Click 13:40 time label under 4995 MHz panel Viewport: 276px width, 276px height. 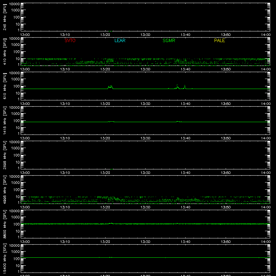185,207
